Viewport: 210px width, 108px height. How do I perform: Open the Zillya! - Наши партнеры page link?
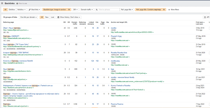12,28
